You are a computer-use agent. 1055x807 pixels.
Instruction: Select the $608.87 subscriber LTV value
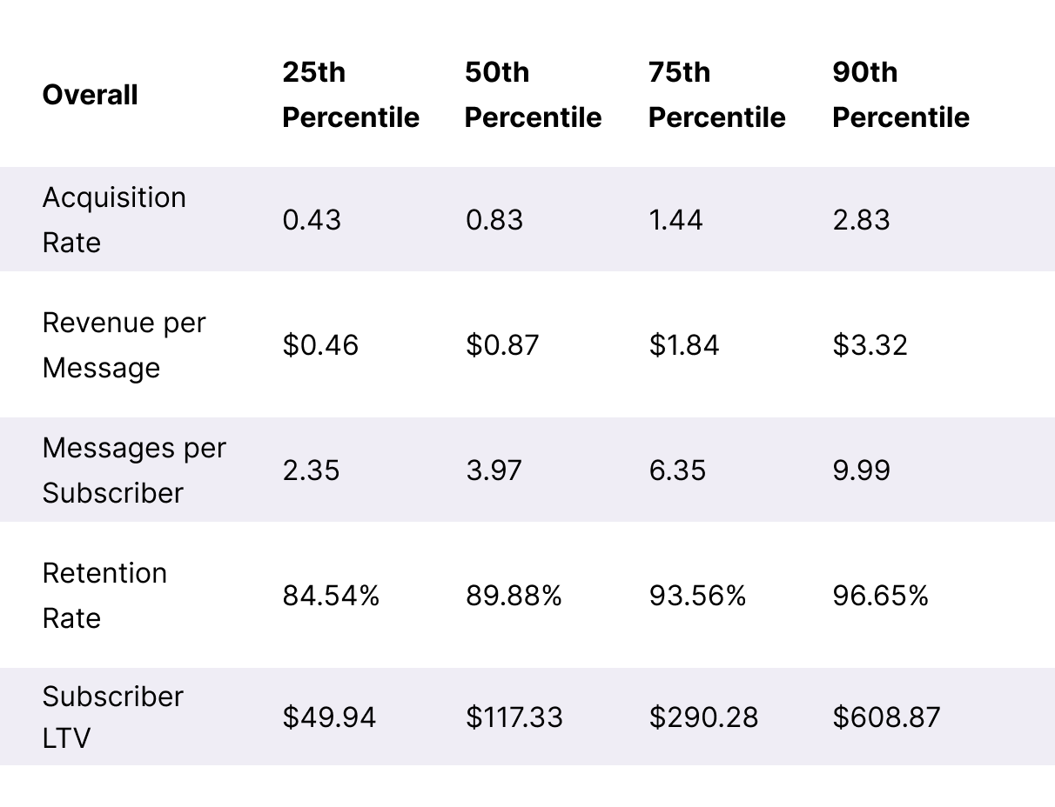tap(886, 717)
